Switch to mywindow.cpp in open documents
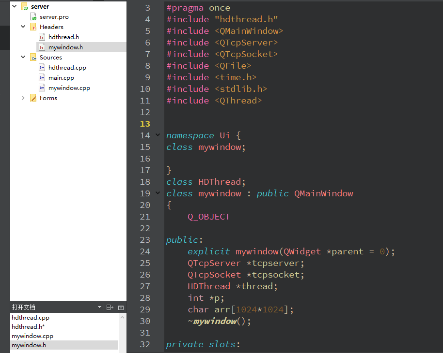This screenshot has height=353, width=443. tap(32, 336)
